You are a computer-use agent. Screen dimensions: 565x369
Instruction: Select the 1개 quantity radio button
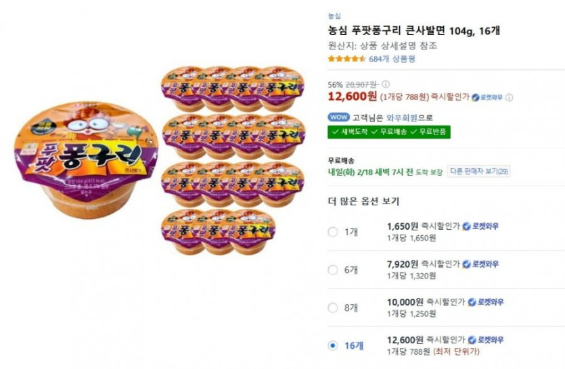click(x=332, y=232)
